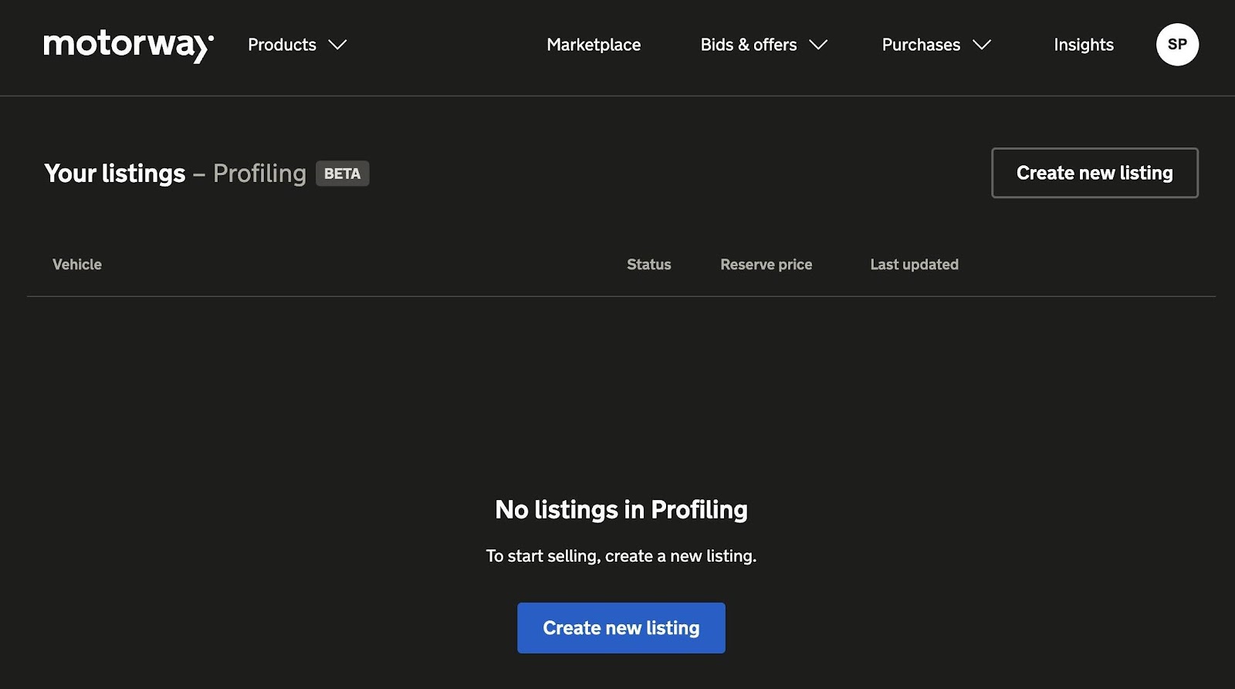Click the chevron beside Bids & offers
This screenshot has height=689, width=1235.
pyautogui.click(x=818, y=45)
